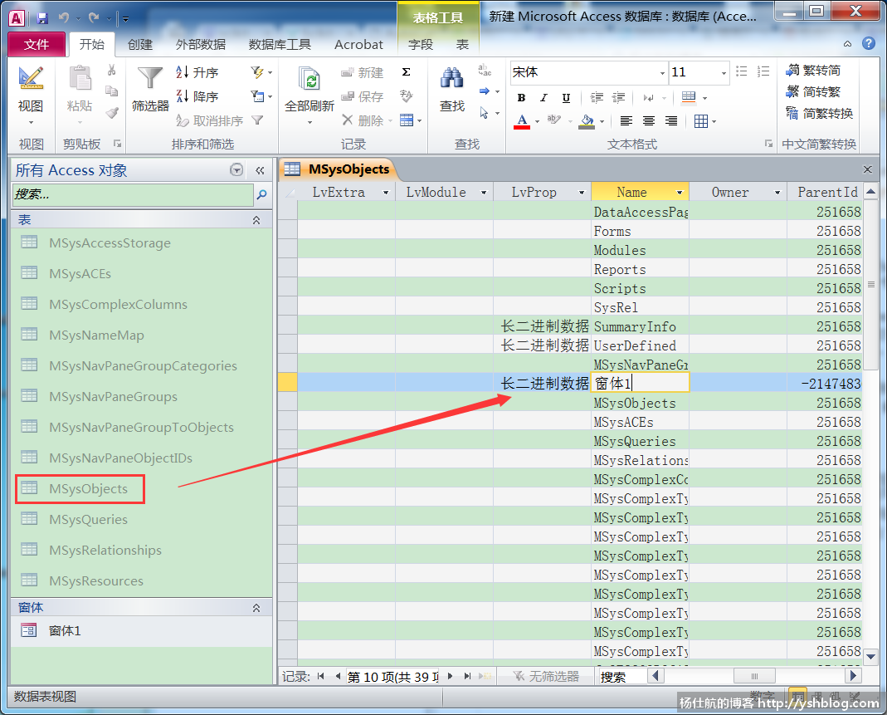The width and height of the screenshot is (887, 715).
Task: Switch to the 外部数据 ribbon tab
Action: point(200,44)
